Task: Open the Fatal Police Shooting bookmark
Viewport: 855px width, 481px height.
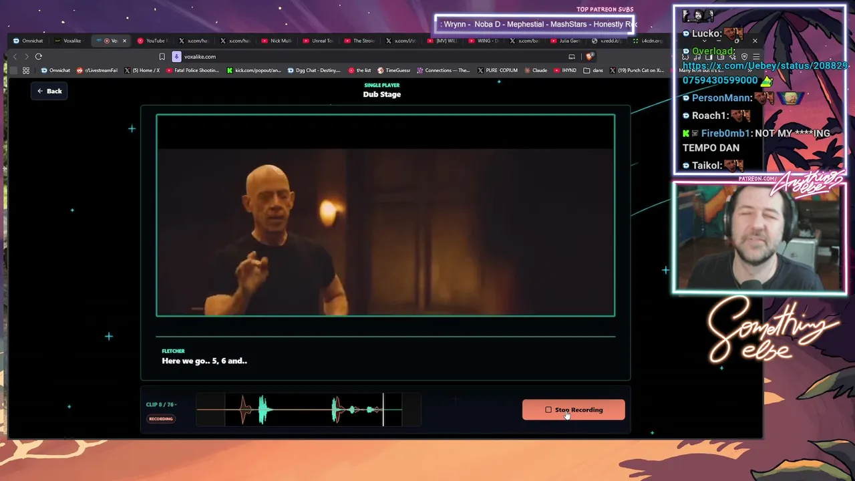Action: pos(193,70)
